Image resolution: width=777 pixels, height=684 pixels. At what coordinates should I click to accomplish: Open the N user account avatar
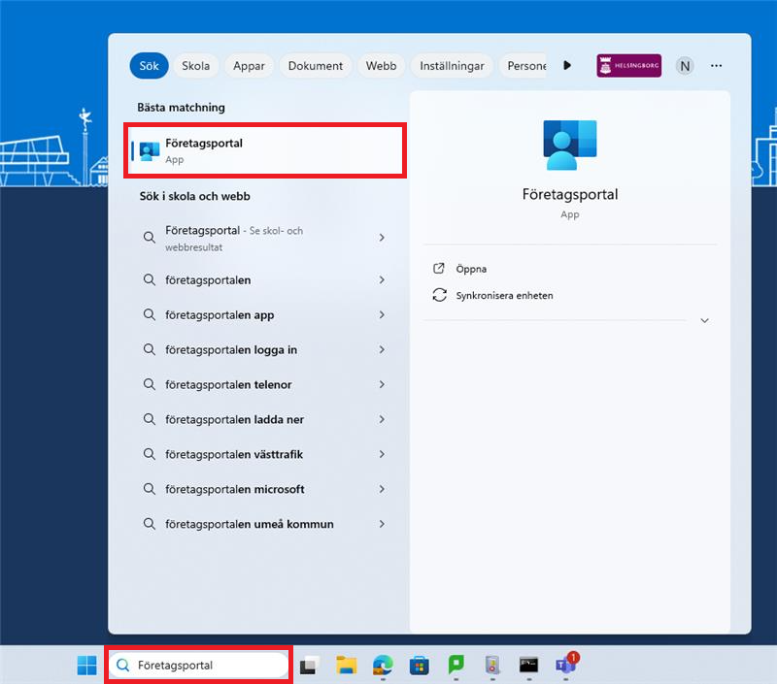[685, 66]
